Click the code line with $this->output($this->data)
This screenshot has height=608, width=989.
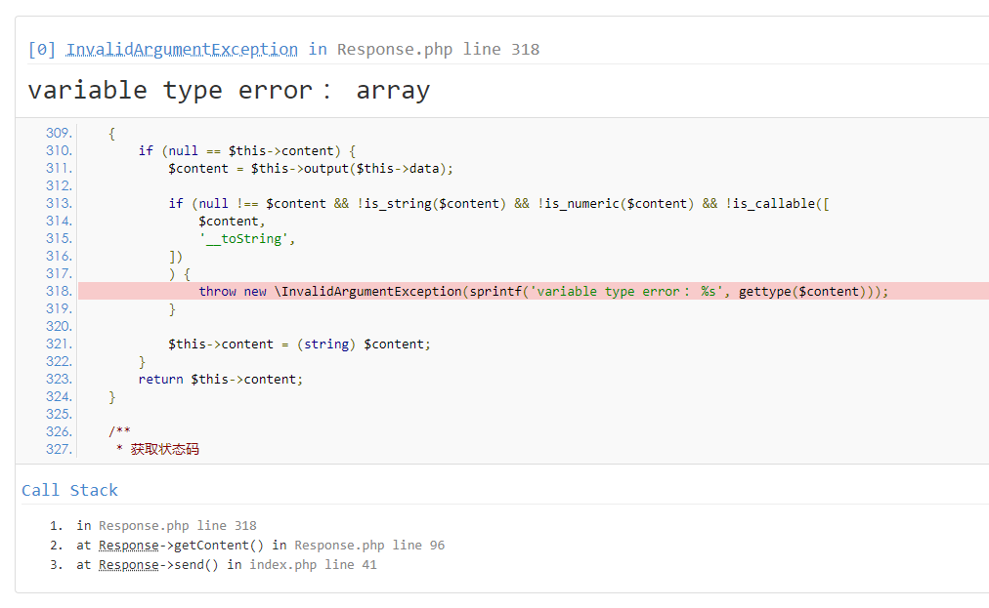point(311,168)
